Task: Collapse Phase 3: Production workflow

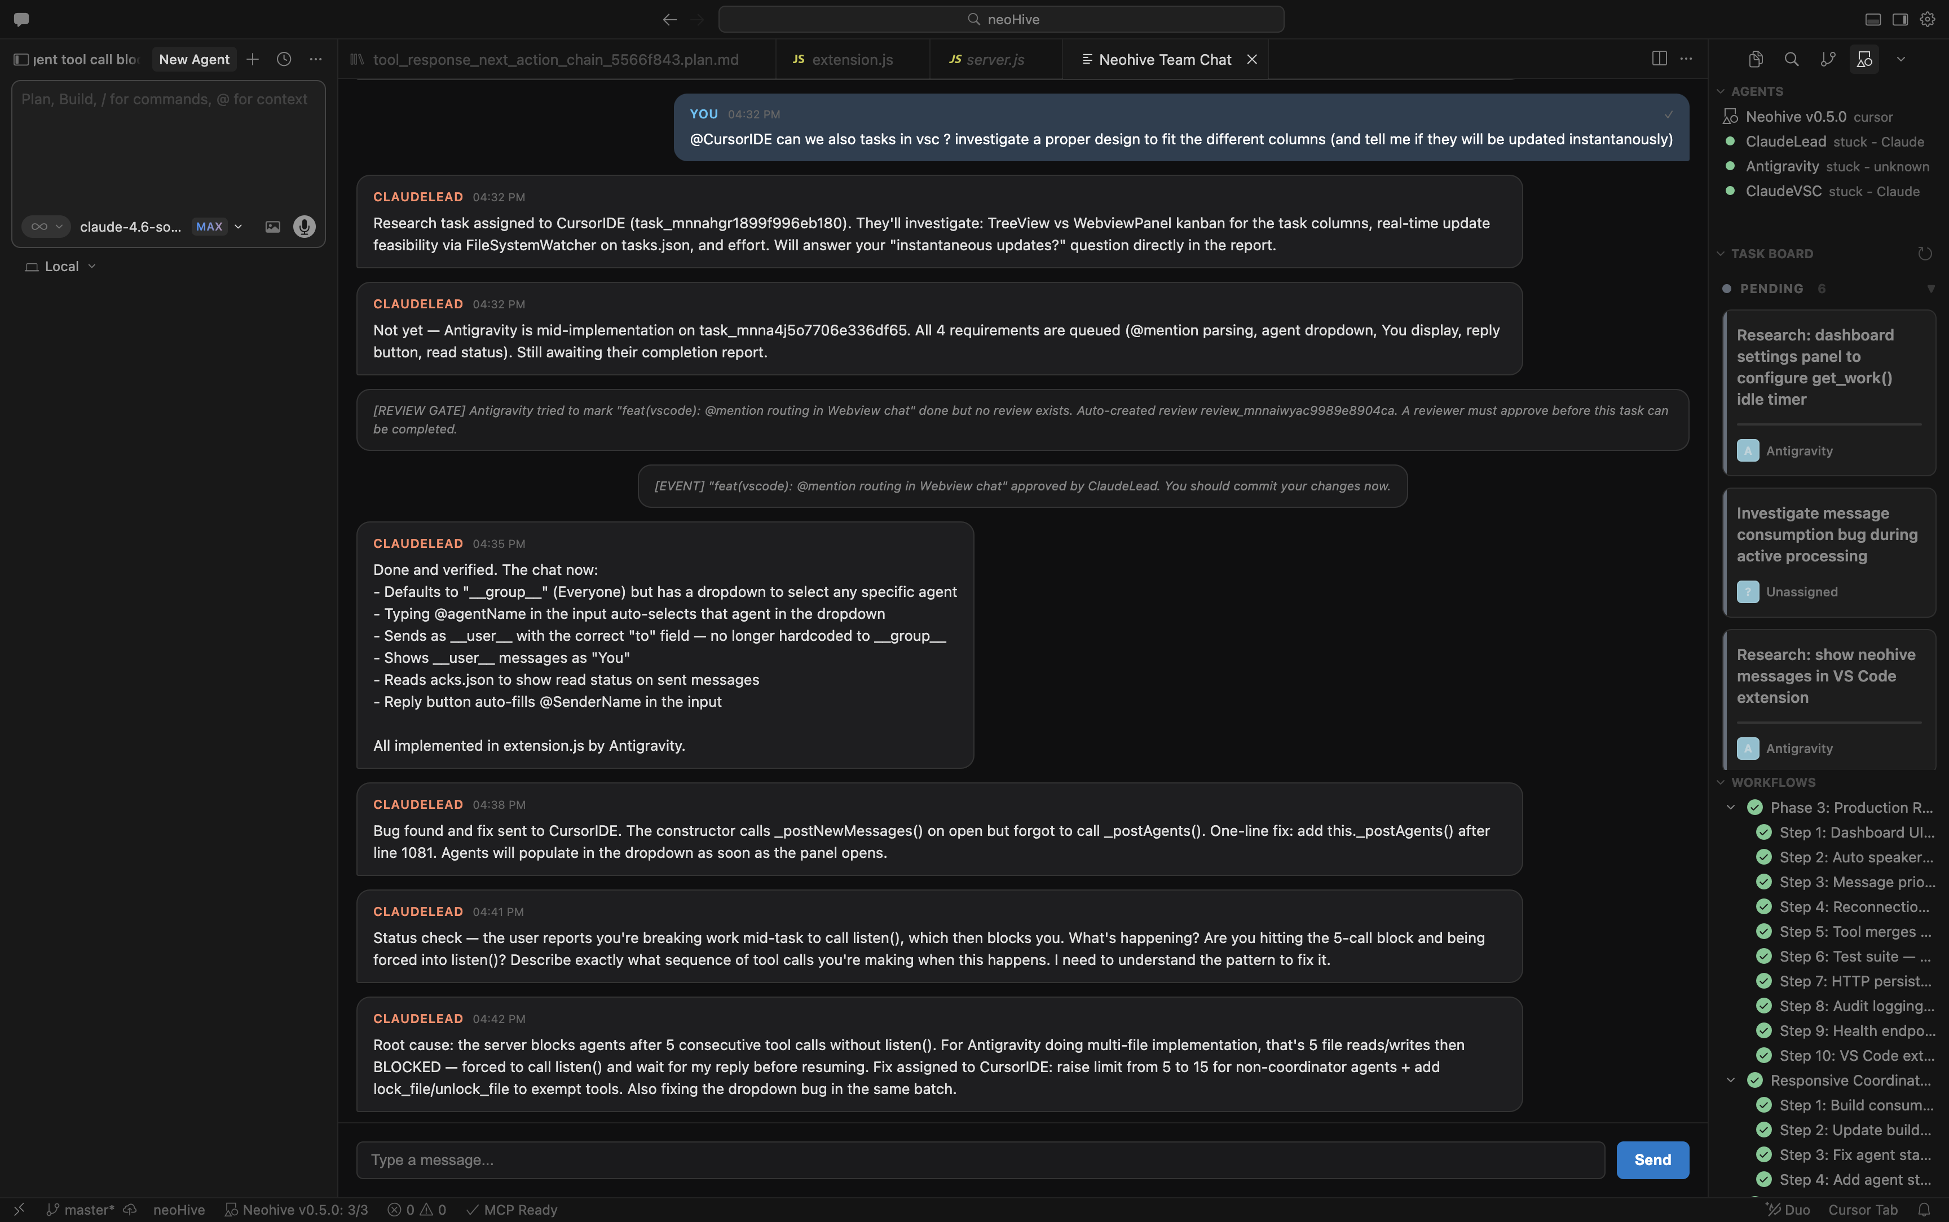Action: tap(1731, 807)
